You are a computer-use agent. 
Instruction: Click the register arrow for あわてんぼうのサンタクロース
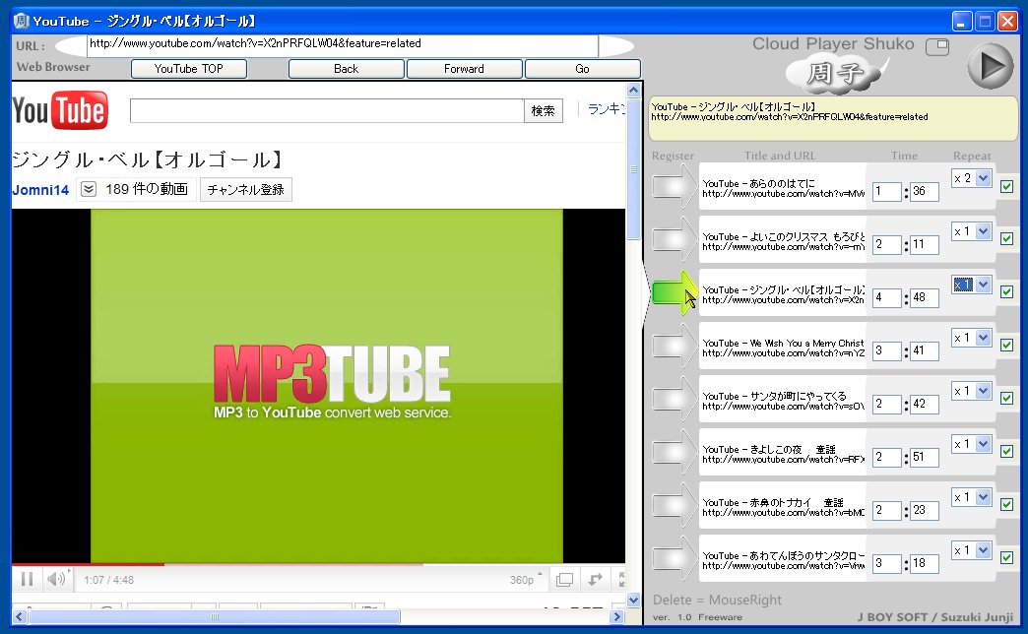pos(671,557)
